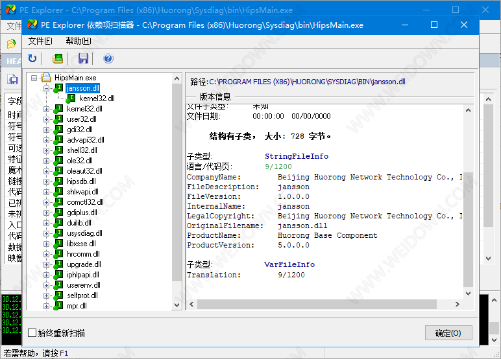The image size is (501, 359).
Task: Click the green open-file toolbar icon
Action: coord(58,59)
